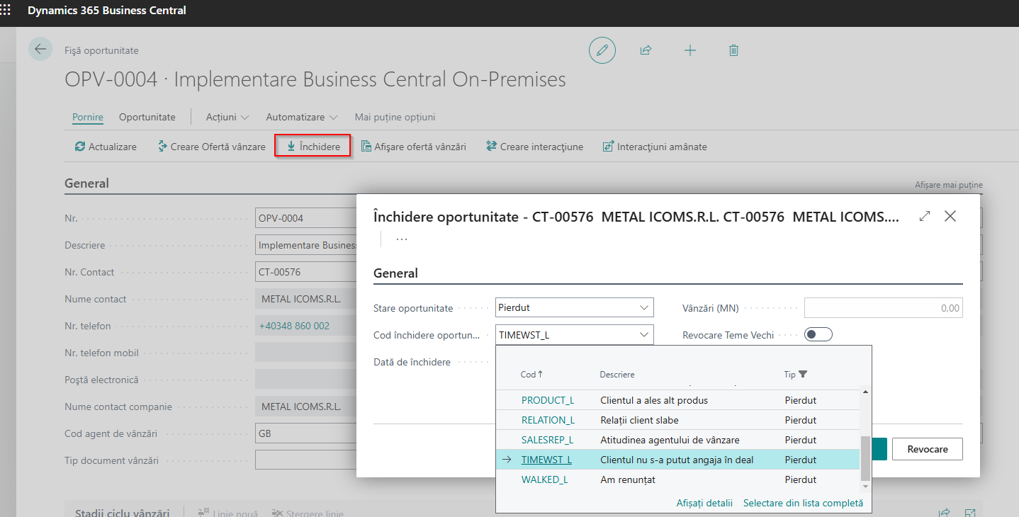Click the General section header on the card

(x=86, y=183)
